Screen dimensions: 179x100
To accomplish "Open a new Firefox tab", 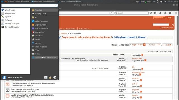I will [60, 9].
